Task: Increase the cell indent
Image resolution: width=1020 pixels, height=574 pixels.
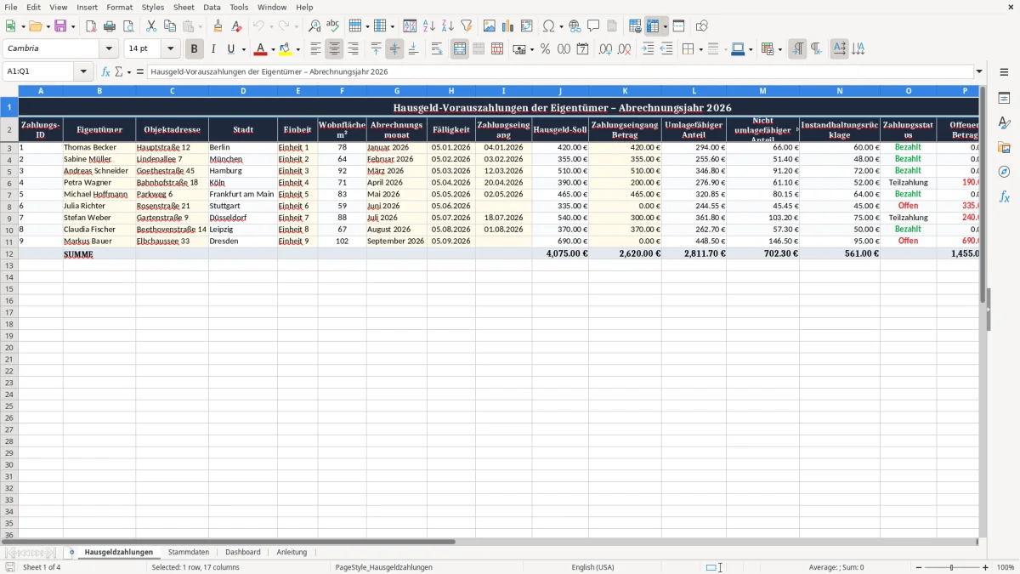Action: point(648,49)
